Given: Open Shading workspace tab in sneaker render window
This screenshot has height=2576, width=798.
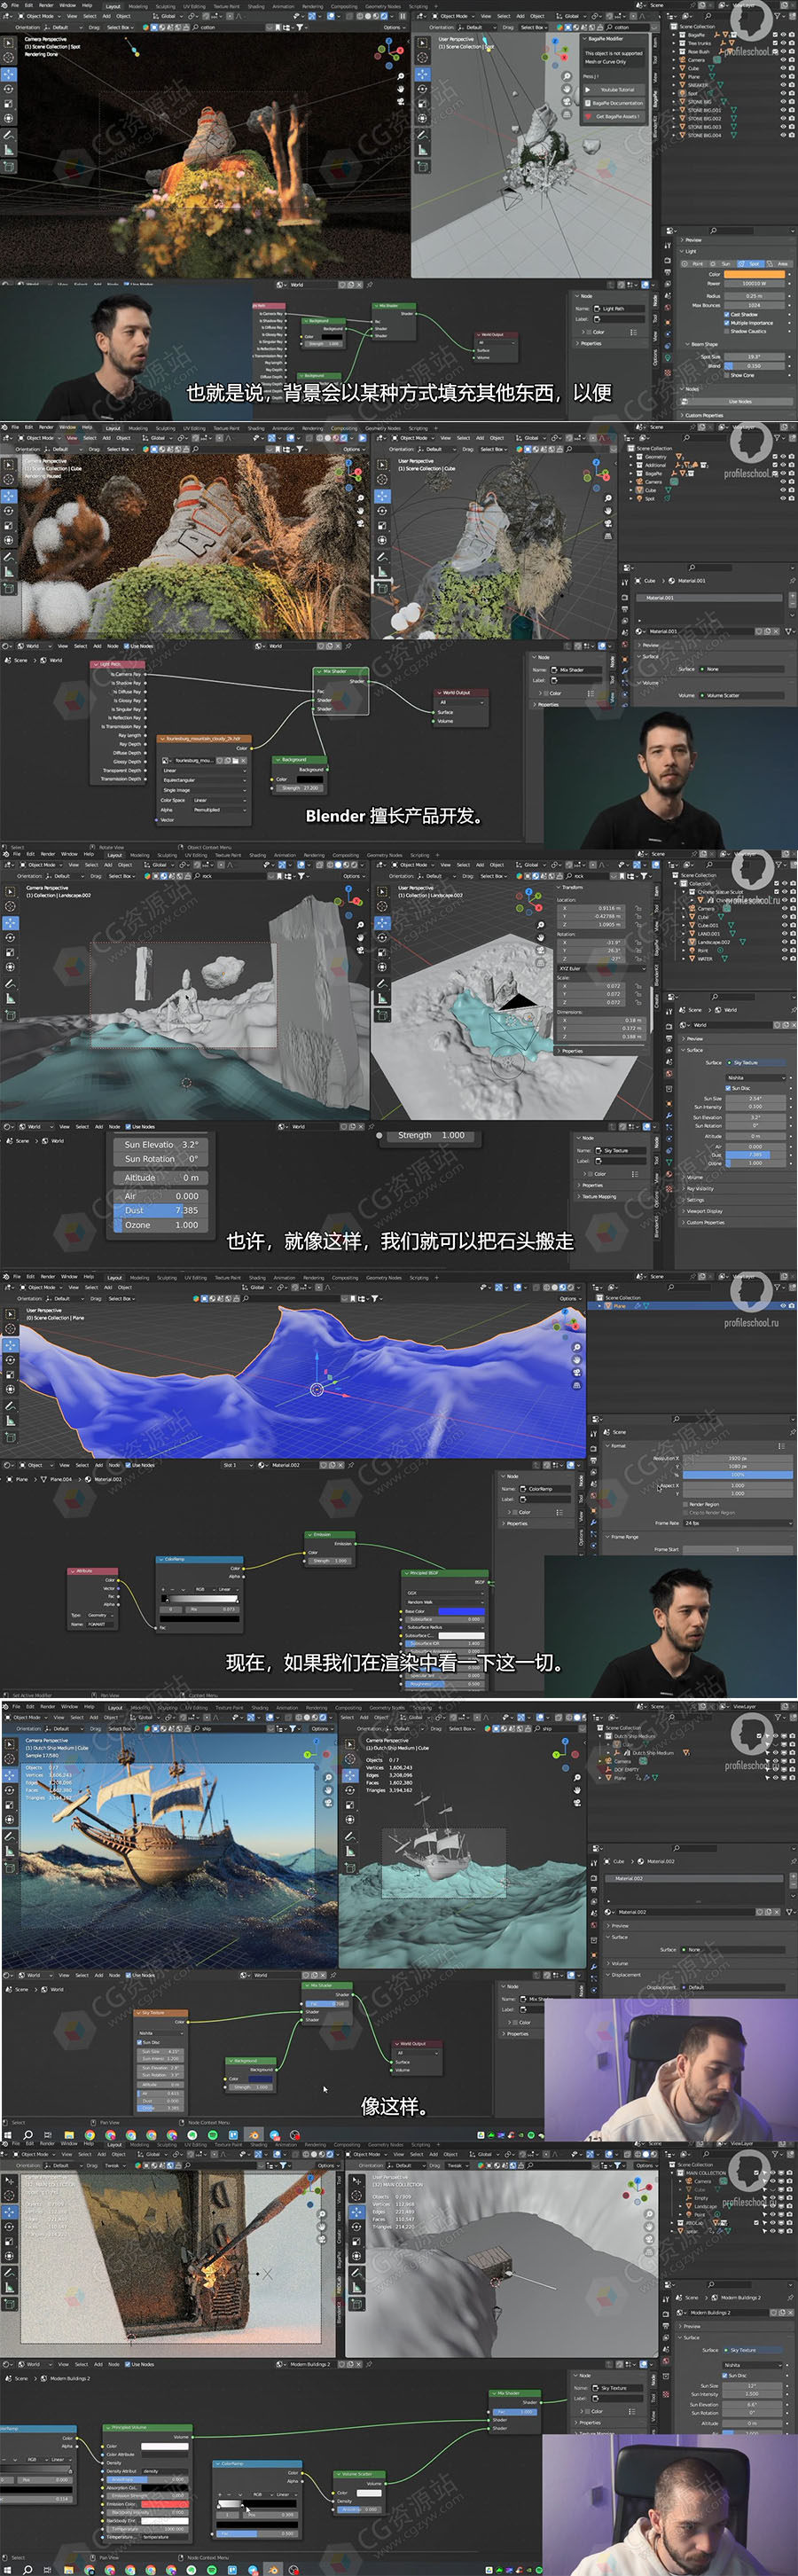Looking at the screenshot, I should 256,5.
